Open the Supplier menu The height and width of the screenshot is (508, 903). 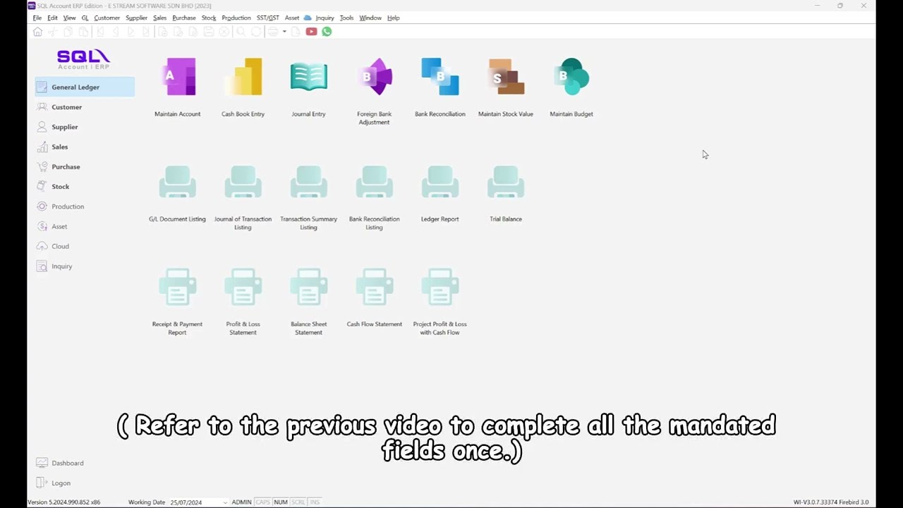point(137,18)
